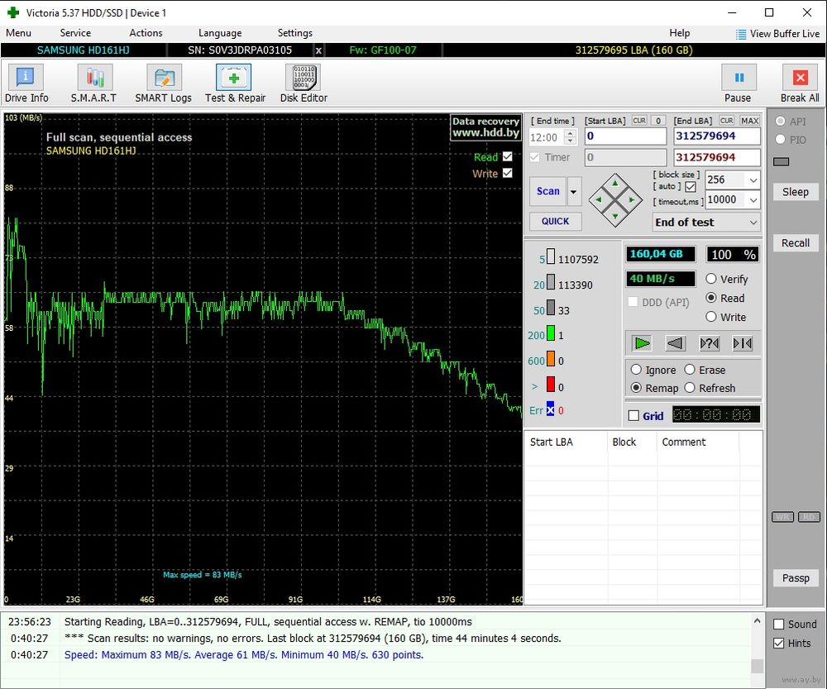Viewport: 827px width, 689px height.
Task: Open the Actions menu
Action: (146, 33)
